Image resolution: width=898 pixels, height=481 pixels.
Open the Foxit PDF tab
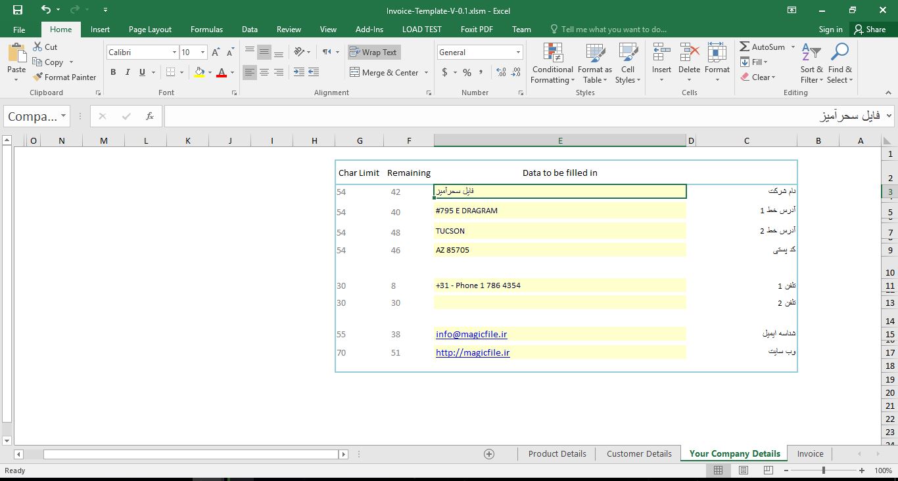tap(477, 30)
